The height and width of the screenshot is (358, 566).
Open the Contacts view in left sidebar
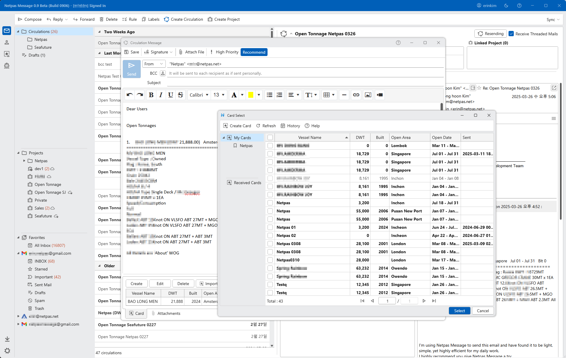(x=7, y=42)
